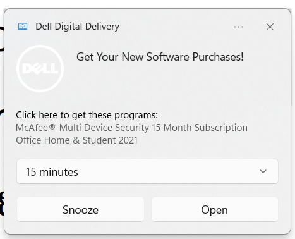Select the Click here to get these programs text
This screenshot has width=295, height=239.
click(87, 115)
